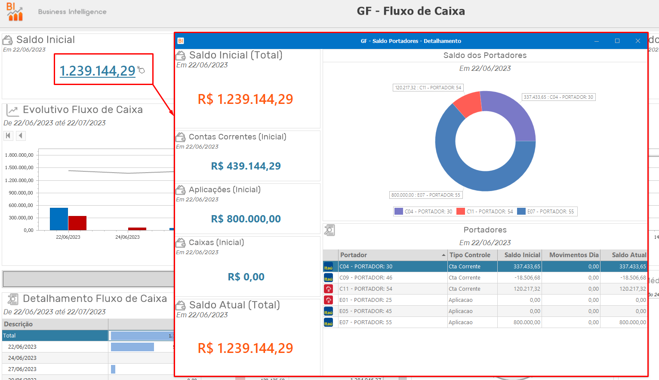Click the Detalhamento Fluxo de Caixa search icon
The image size is (659, 380).
coord(12,299)
